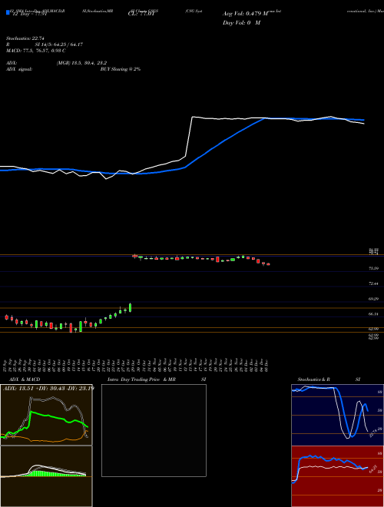Click the Avg Vol: 0.479 M label
The height and width of the screenshot is (507, 384).
pyautogui.click(x=246, y=14)
